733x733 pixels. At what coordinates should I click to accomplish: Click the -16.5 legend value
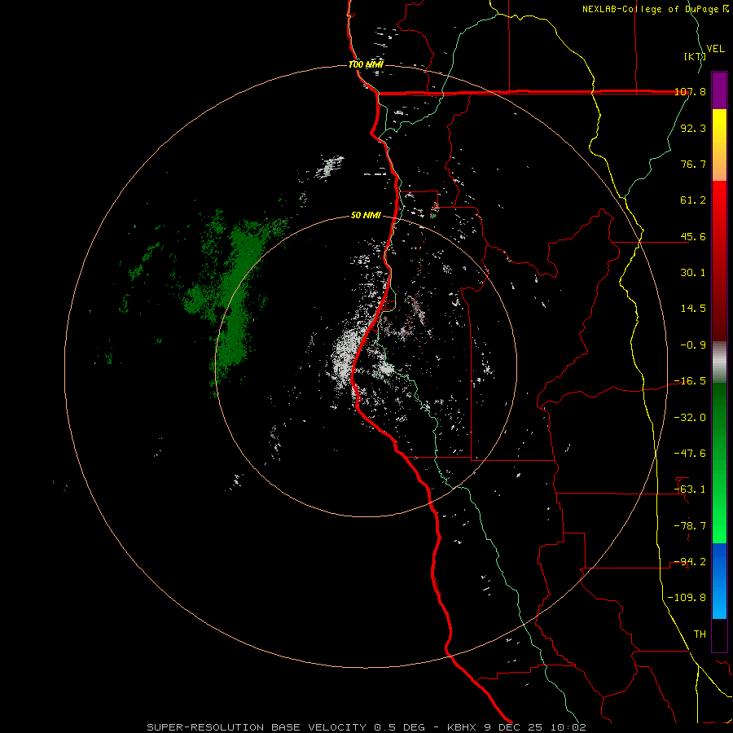pos(691,381)
